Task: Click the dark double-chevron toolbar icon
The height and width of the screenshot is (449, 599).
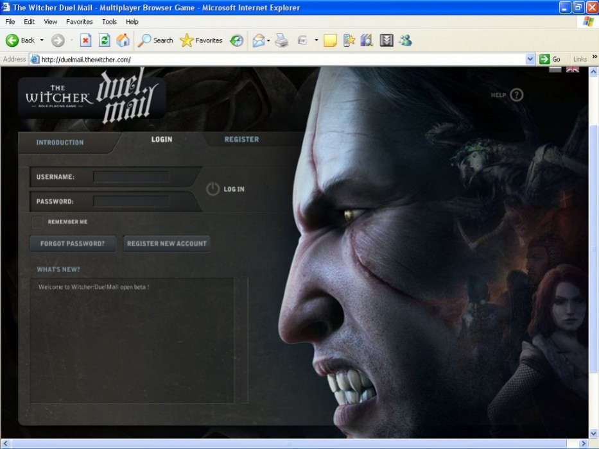Action: (386, 40)
